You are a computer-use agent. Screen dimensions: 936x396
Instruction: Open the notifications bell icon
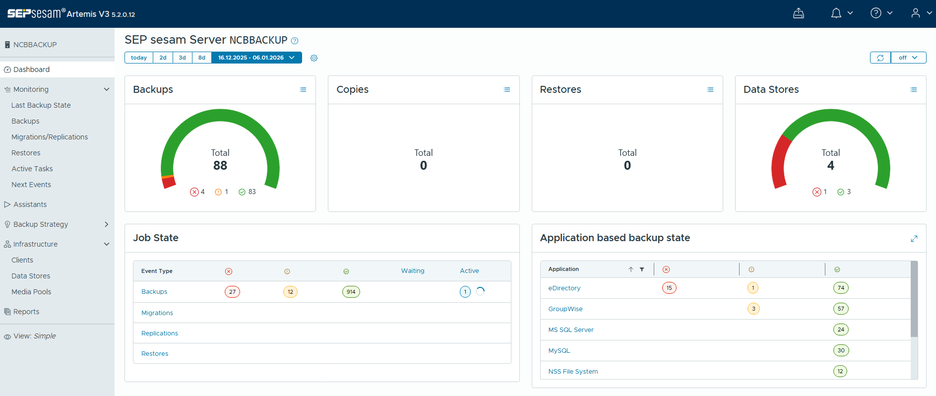pyautogui.click(x=836, y=13)
